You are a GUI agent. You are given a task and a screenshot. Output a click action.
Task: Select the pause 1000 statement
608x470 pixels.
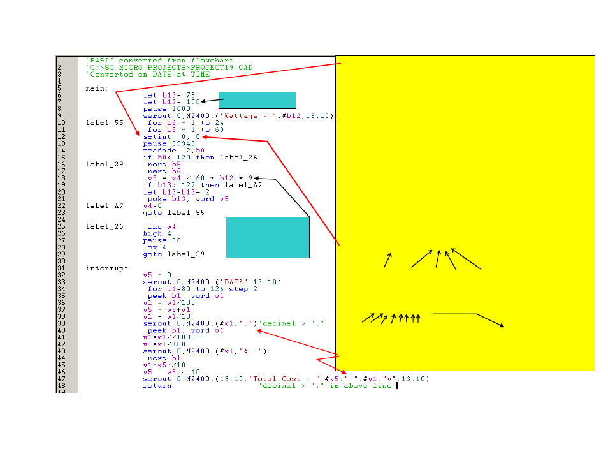[x=167, y=109]
